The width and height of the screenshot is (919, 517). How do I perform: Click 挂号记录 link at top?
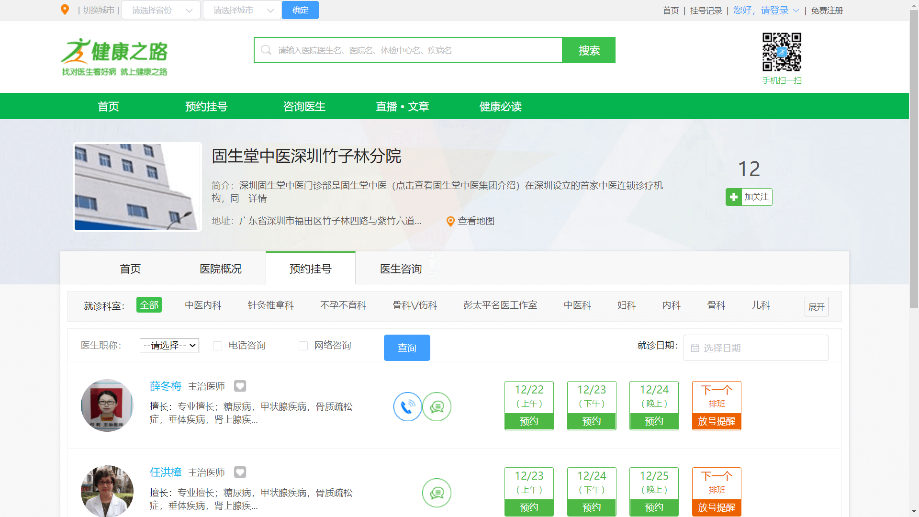click(706, 11)
